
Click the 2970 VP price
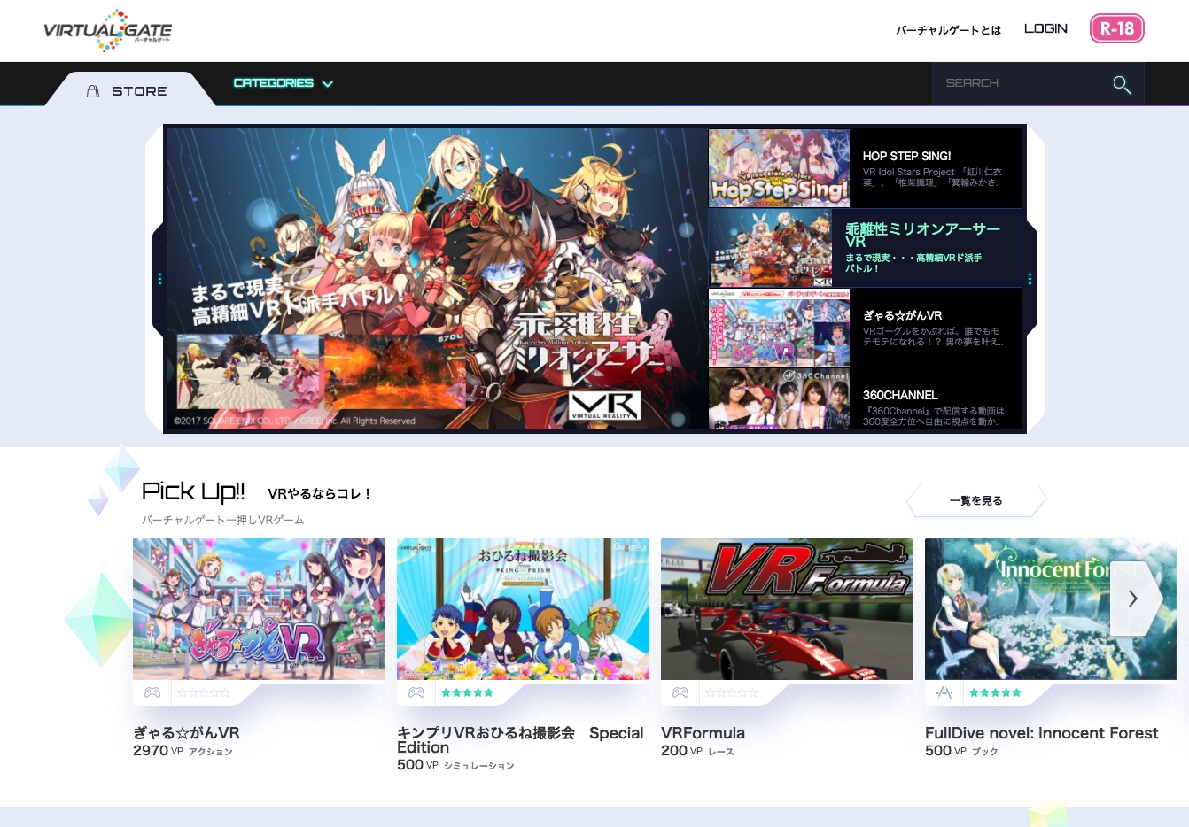pos(158,751)
